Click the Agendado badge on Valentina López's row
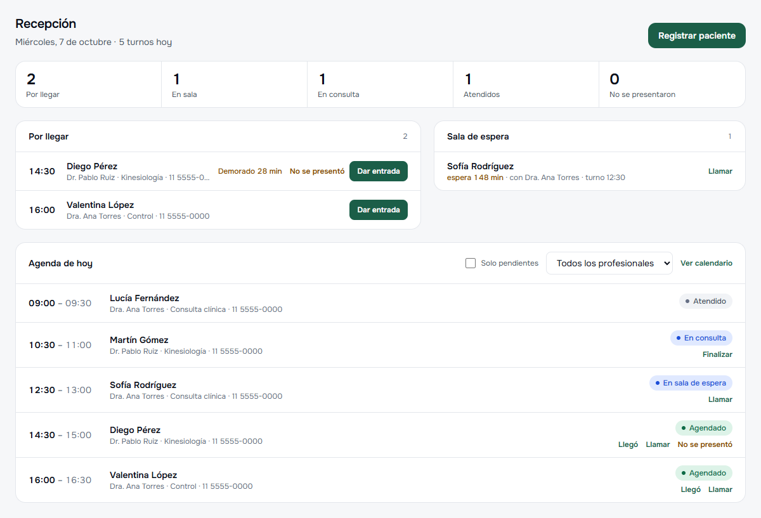Viewport: 761px width, 518px height. pos(704,473)
